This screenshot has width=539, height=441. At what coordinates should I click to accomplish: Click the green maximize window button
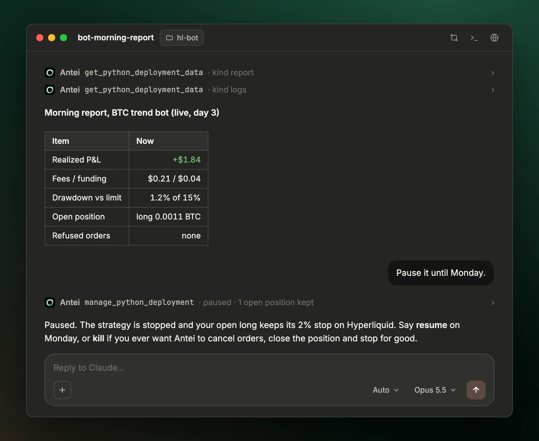point(64,38)
